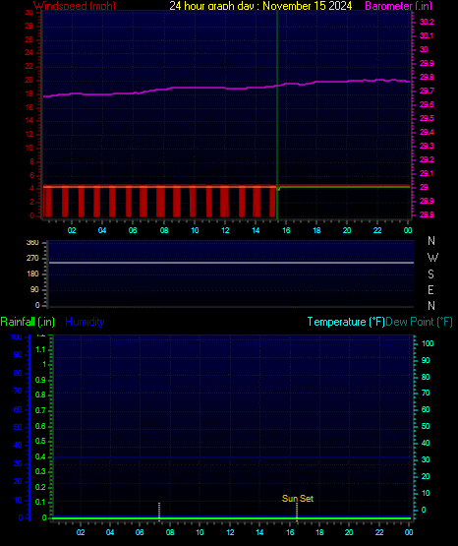This screenshot has height=546, width=458.
Task: Click the first red windspeed bar
Action: pos(47,202)
